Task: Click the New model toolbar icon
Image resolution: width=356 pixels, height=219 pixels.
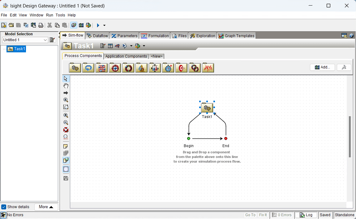Action: 4,25
